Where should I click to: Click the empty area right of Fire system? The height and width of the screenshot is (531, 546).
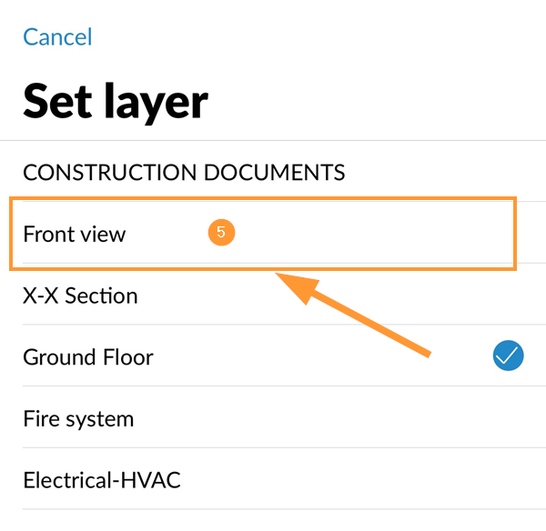[364, 419]
